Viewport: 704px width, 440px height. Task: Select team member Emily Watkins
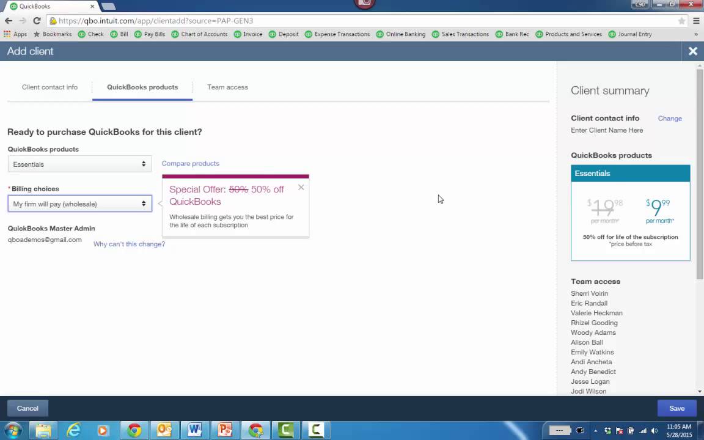tap(592, 352)
